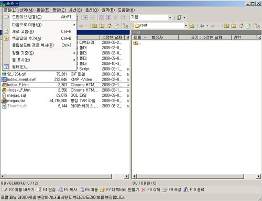Open remote back history dropdown arrow
This screenshot has width=262, height=201.
coord(208,26)
